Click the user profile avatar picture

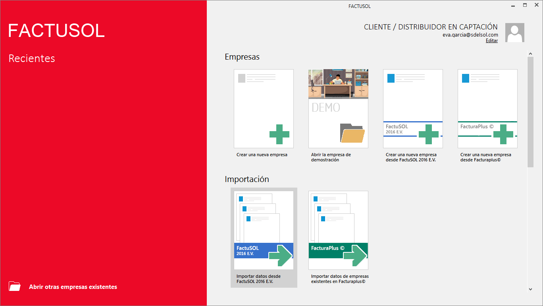click(x=514, y=33)
